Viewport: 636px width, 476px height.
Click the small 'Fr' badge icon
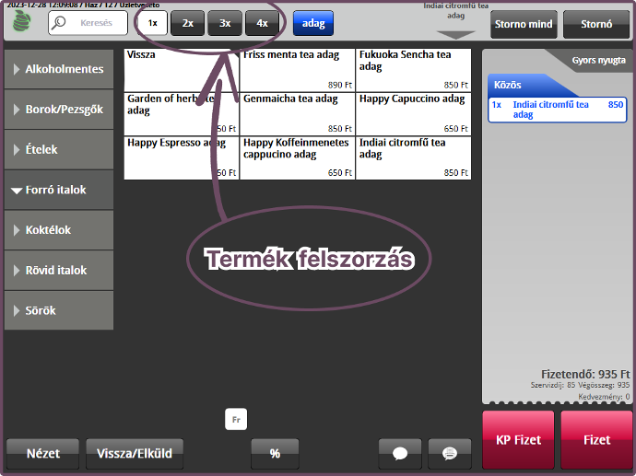coord(236,420)
